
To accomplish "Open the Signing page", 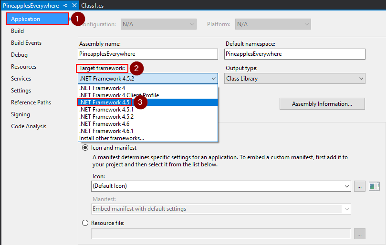I will tap(21, 114).
